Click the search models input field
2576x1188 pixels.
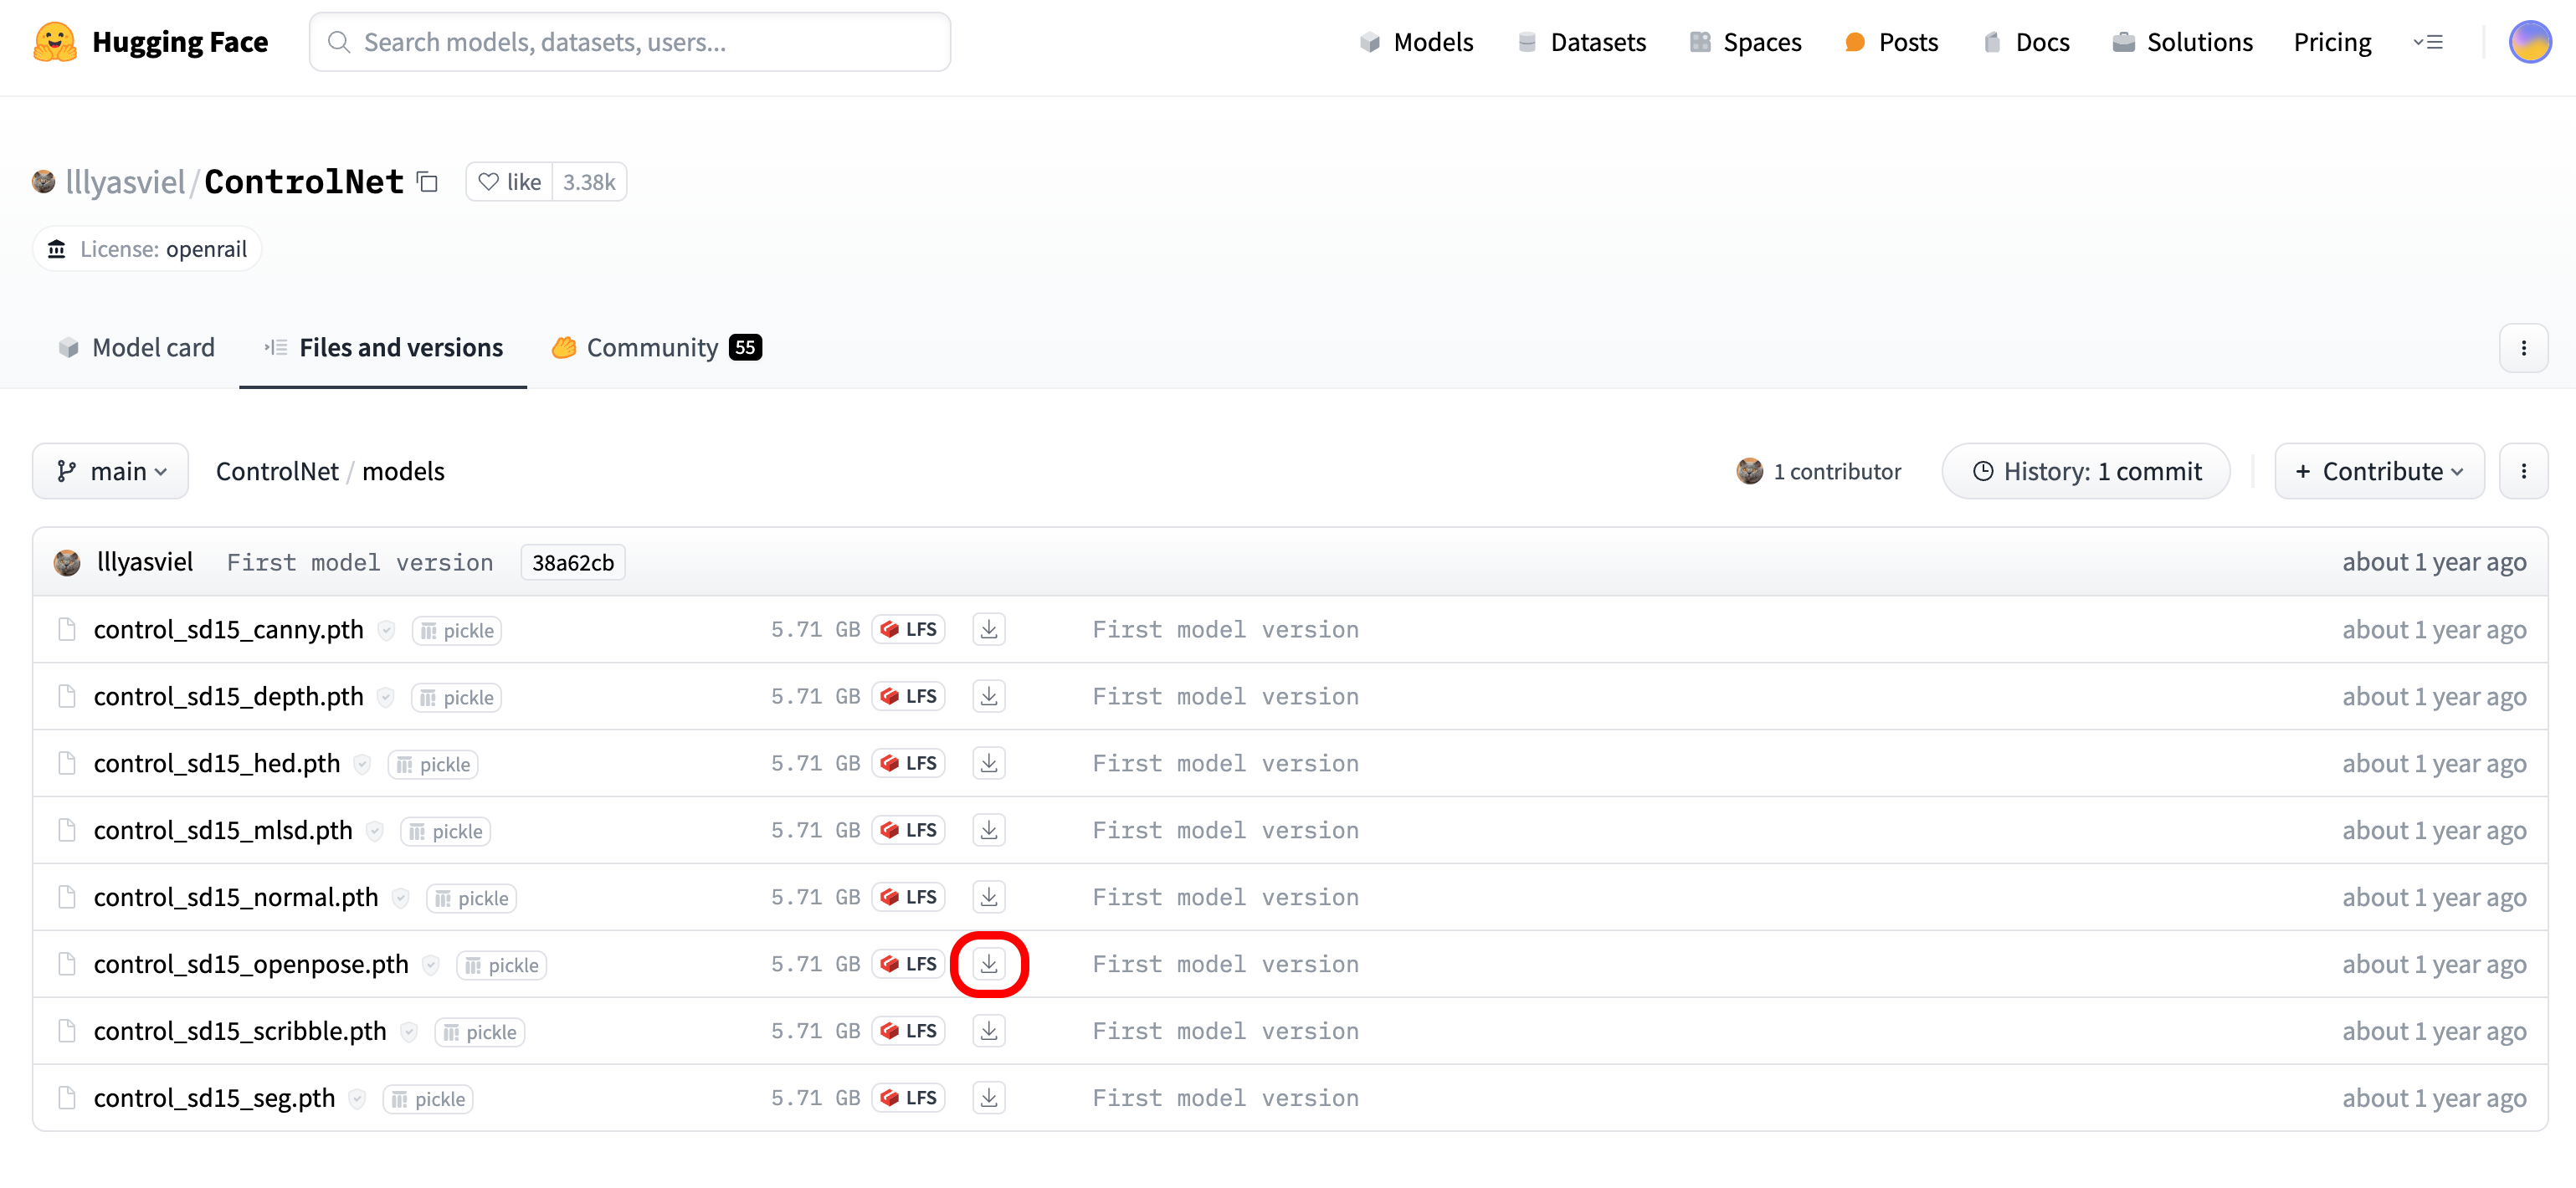click(630, 42)
